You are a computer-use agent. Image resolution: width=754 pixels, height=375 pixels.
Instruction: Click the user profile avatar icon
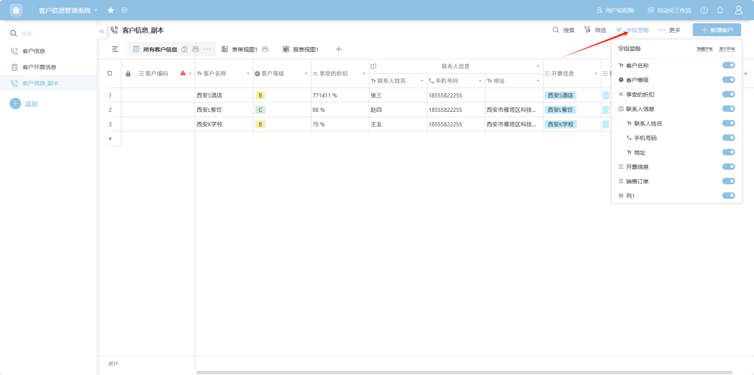(739, 10)
